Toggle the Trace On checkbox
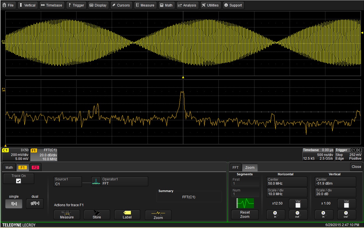The image size is (364, 228). click(18, 181)
